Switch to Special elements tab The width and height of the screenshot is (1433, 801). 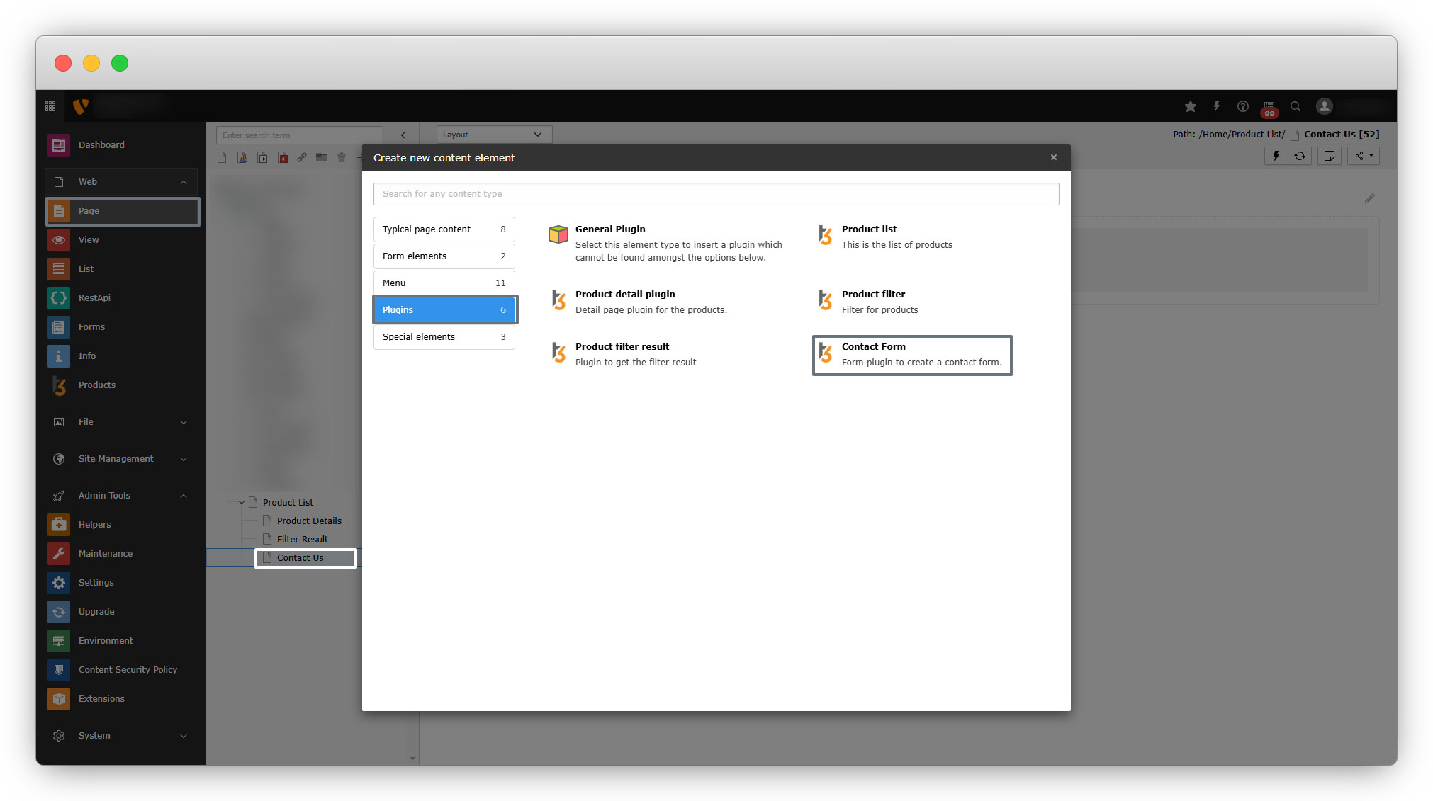click(x=444, y=337)
